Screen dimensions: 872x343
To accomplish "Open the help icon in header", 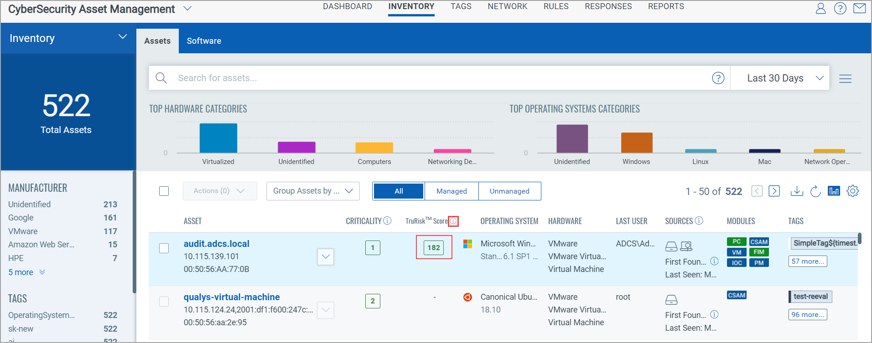I will [840, 8].
